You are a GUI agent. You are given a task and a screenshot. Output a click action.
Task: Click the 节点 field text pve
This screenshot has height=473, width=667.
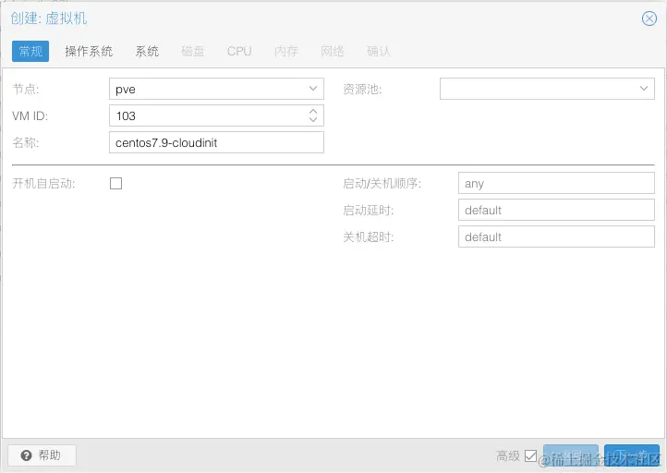[126, 90]
